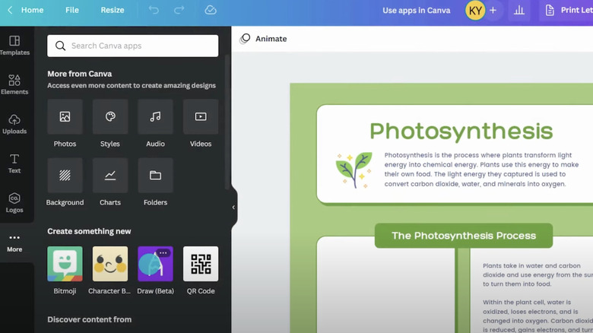Open the Charts tile
The image size is (593, 333).
click(x=110, y=176)
